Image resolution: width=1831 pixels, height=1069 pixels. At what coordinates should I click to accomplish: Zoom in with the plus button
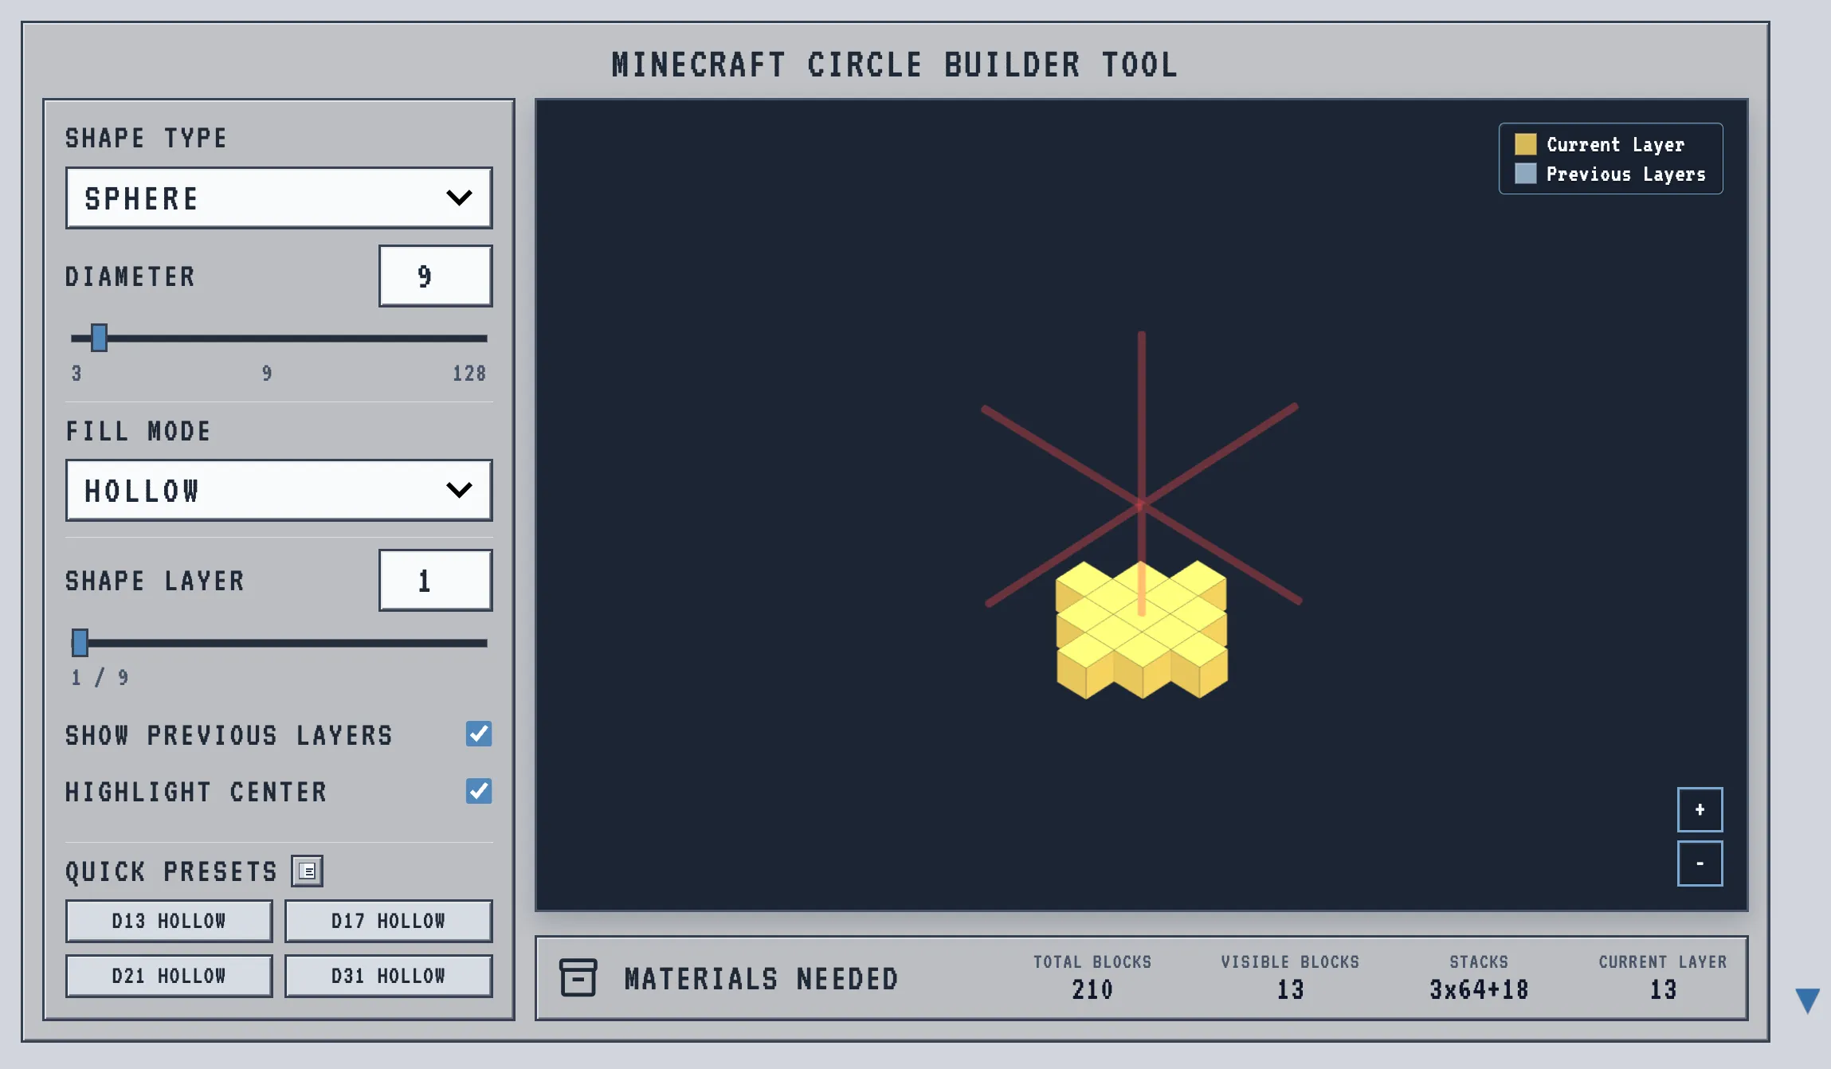point(1700,809)
